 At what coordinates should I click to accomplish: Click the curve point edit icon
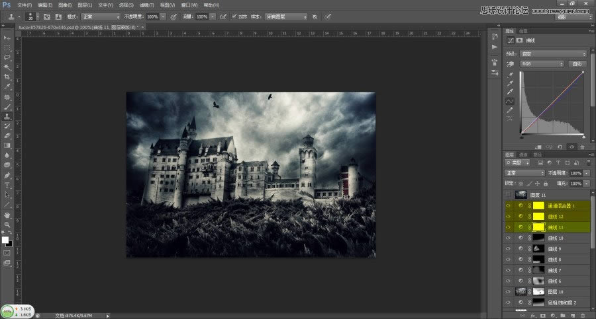[x=510, y=101]
